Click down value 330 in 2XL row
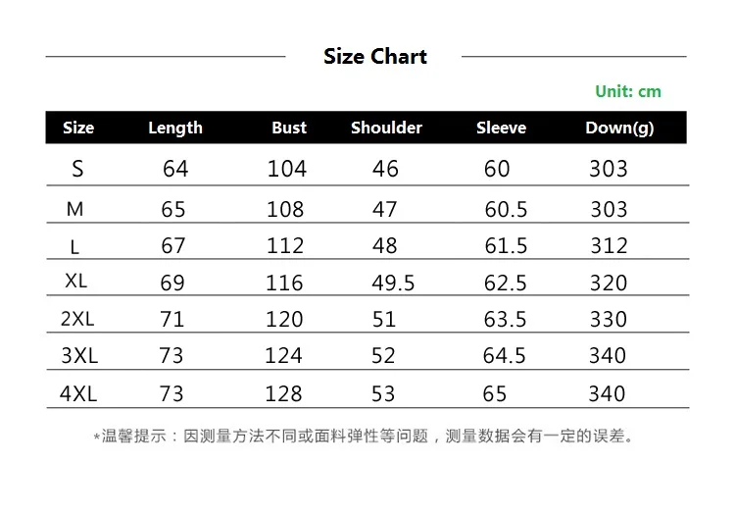 click(609, 320)
